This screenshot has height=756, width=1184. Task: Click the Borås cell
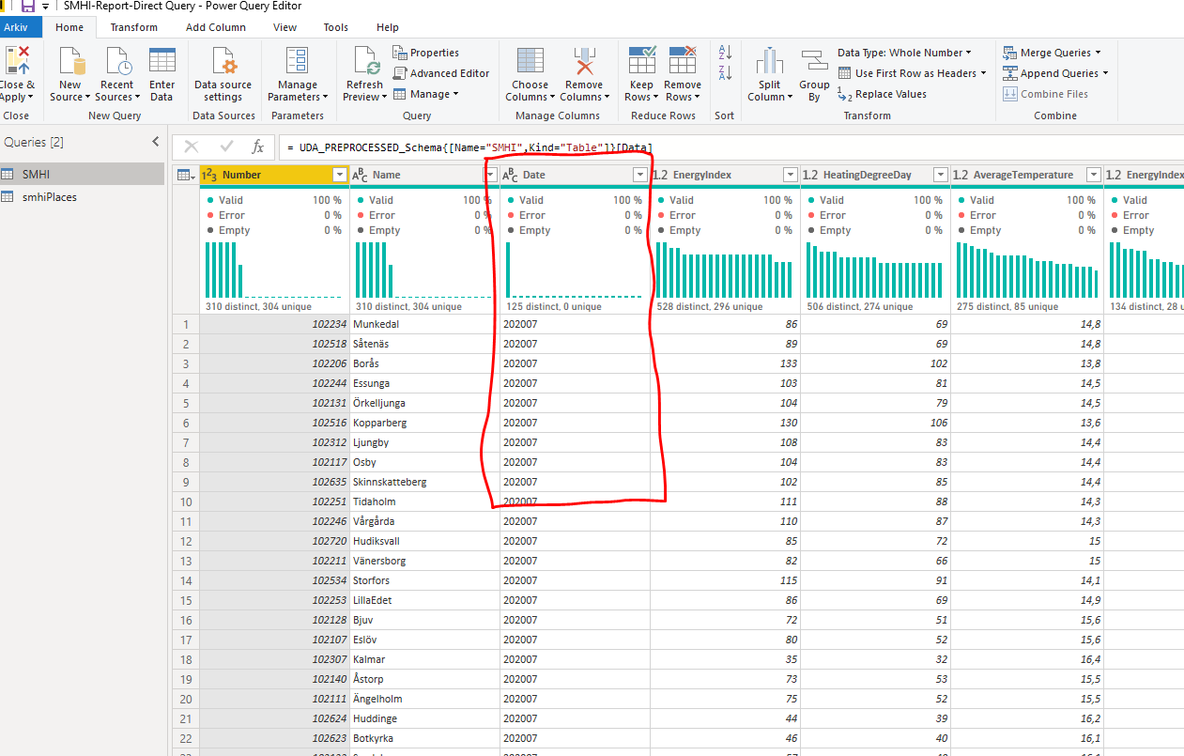click(x=424, y=363)
